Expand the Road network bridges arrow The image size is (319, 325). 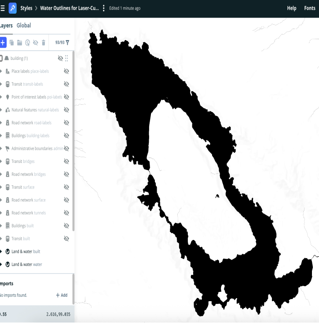click(1, 174)
